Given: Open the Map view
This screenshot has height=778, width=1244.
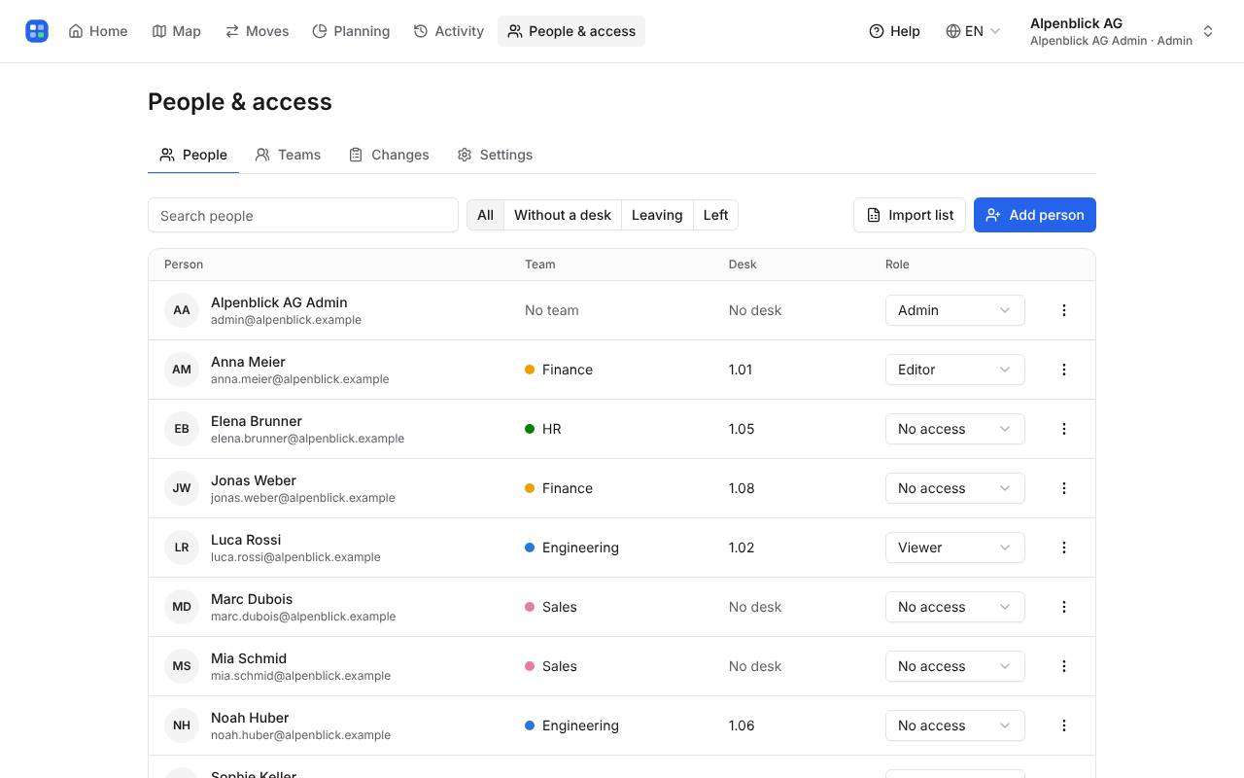Looking at the screenshot, I should point(177,31).
